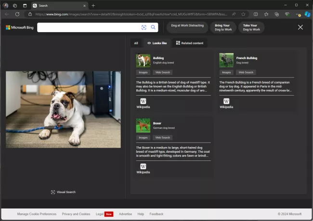Add page to favorites star icon

(243, 14)
